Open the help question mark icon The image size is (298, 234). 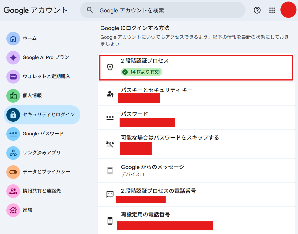pyautogui.click(x=257, y=10)
